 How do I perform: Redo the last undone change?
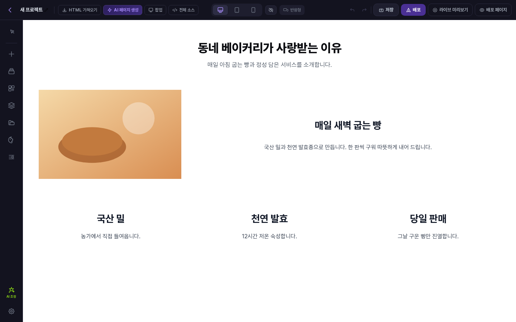[x=364, y=10]
